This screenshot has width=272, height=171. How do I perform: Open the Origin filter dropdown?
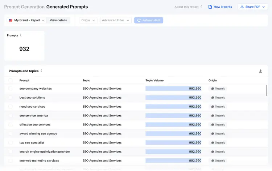pyautogui.click(x=88, y=20)
